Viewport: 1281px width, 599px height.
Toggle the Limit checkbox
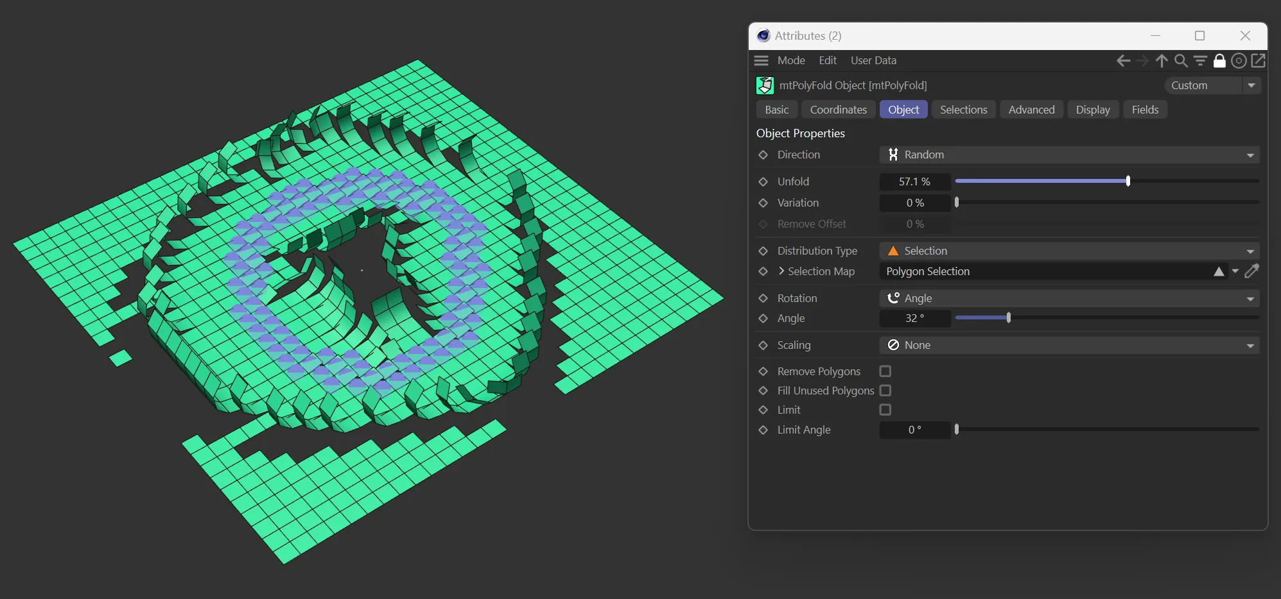(x=885, y=410)
